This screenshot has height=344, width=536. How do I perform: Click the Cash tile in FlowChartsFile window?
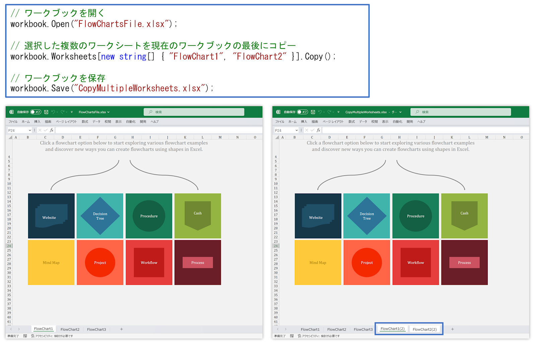198,216
